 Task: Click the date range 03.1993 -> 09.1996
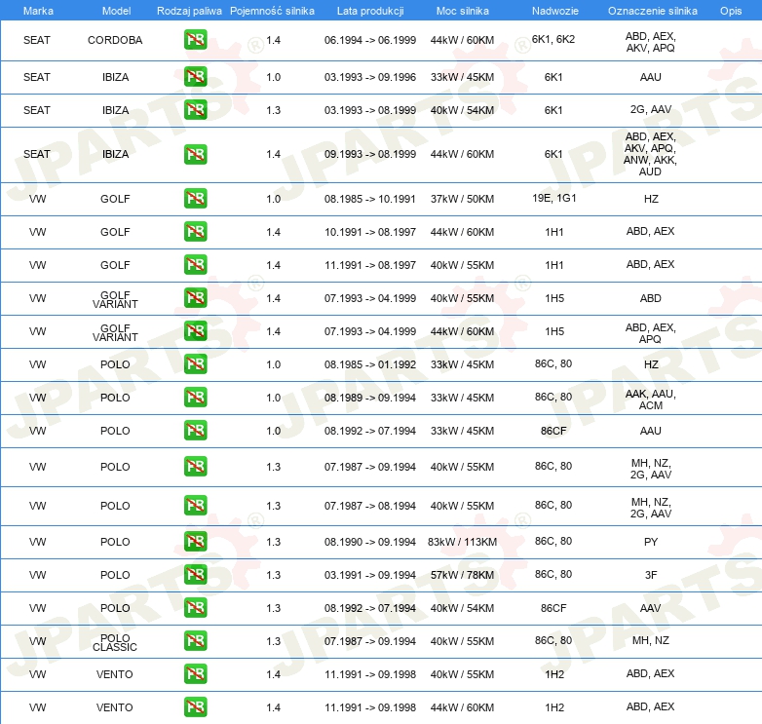coord(370,77)
